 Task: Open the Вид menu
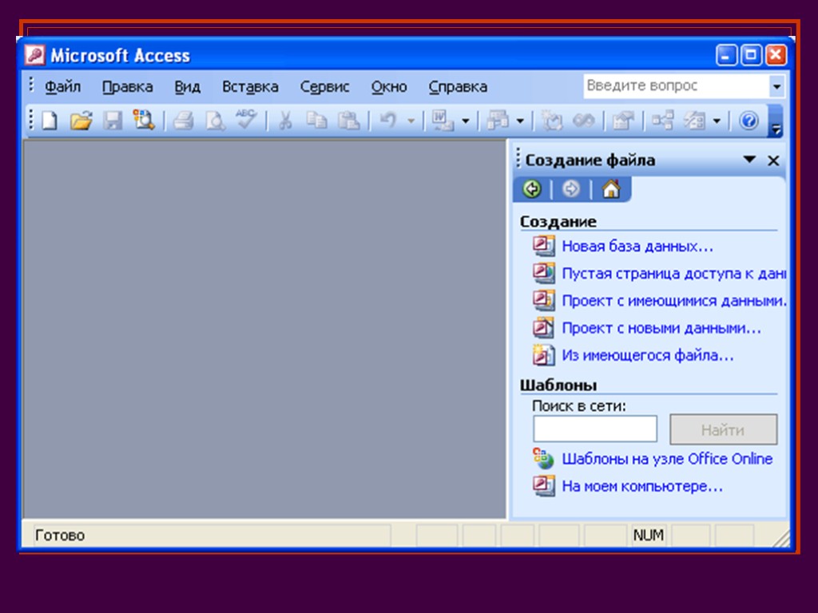coord(187,86)
